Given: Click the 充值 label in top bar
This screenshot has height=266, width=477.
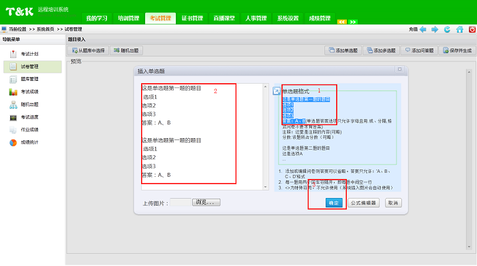Looking at the screenshot, I should [x=413, y=29].
